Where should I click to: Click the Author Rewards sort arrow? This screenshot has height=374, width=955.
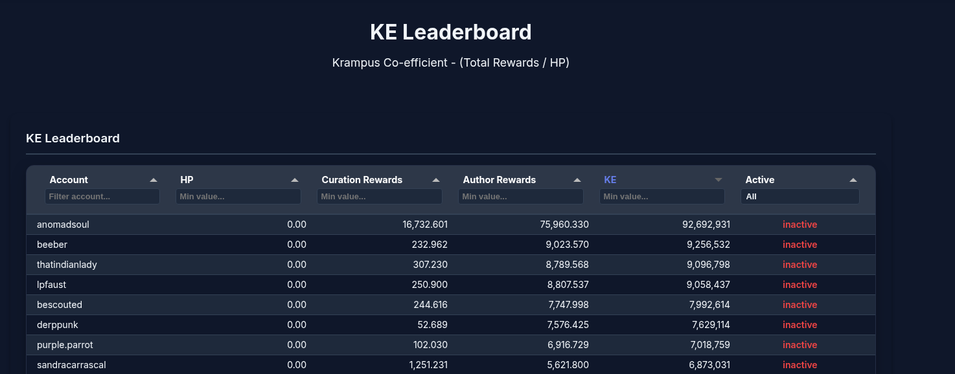point(577,180)
